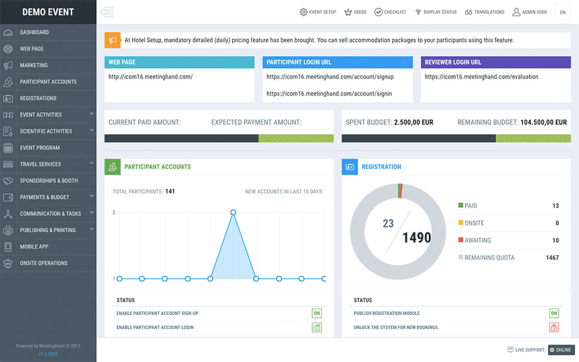Expand the Event Activities menu
This screenshot has height=362, width=579.
48,114
